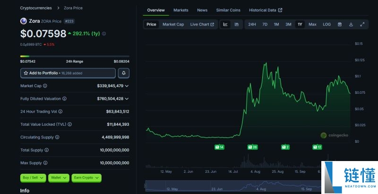Click the 4,469,999,998 circulating supply value
The image size is (378, 194).
click(x=115, y=137)
